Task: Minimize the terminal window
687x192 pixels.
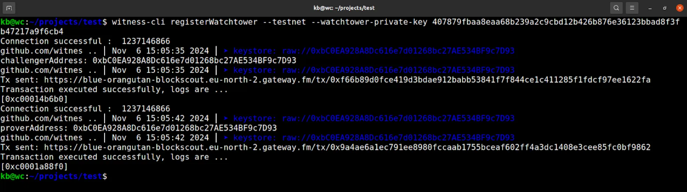Action: click(650, 8)
